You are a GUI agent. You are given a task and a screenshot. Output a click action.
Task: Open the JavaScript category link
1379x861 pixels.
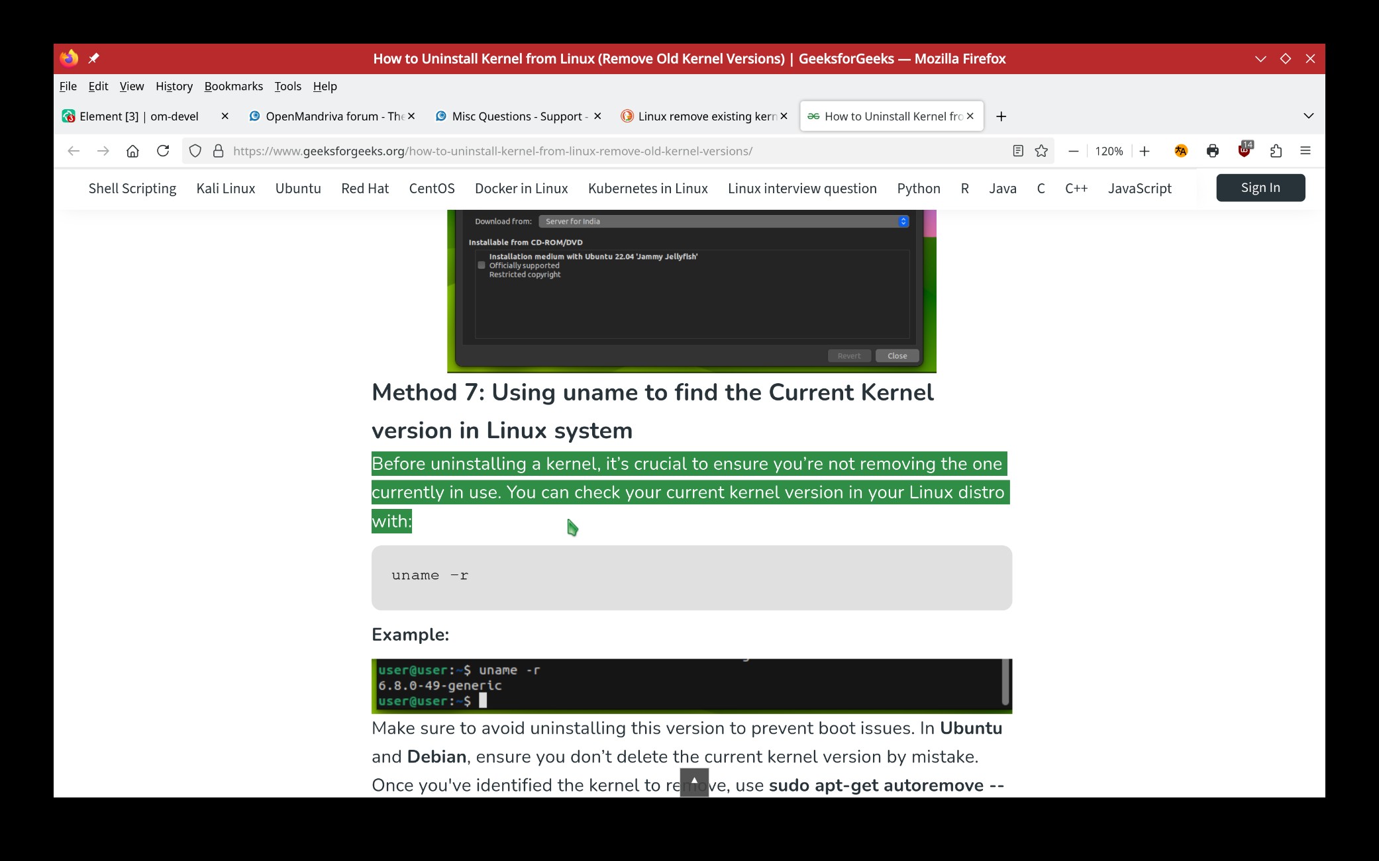1140,189
